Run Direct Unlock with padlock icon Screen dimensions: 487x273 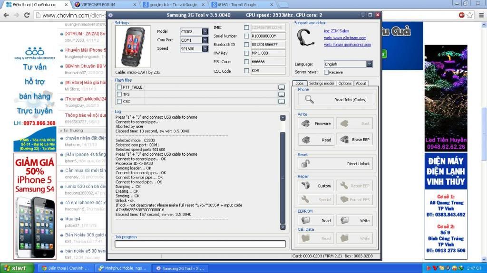(335, 163)
